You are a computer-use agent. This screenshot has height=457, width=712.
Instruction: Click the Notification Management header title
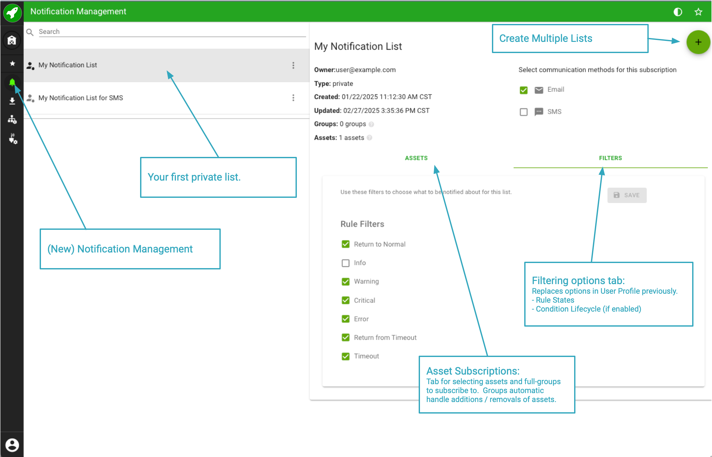(x=78, y=12)
